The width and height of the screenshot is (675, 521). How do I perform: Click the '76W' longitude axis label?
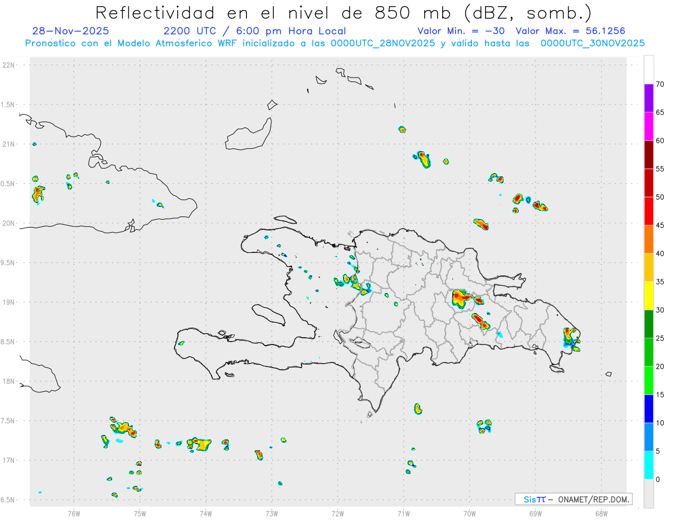pos(74,513)
